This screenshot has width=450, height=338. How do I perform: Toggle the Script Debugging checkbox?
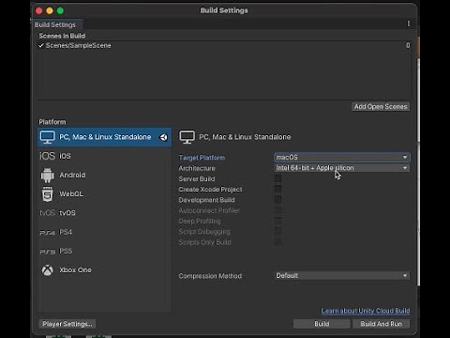coord(277,232)
